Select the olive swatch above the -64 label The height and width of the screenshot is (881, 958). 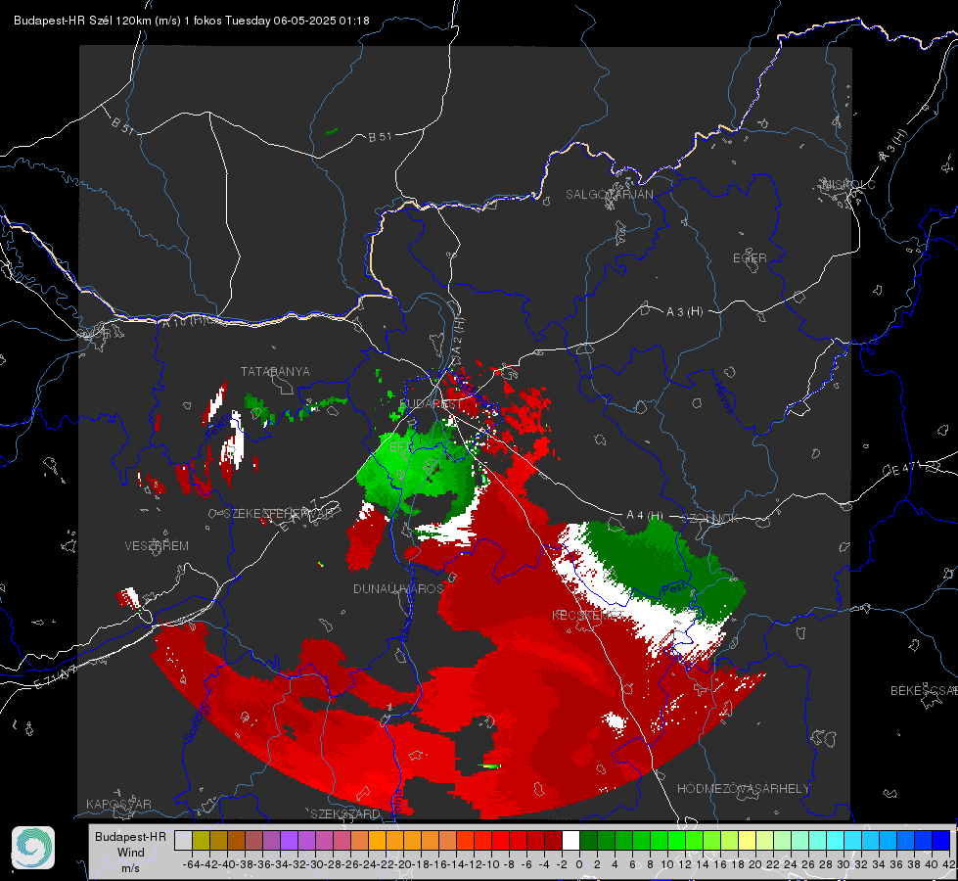201,841
